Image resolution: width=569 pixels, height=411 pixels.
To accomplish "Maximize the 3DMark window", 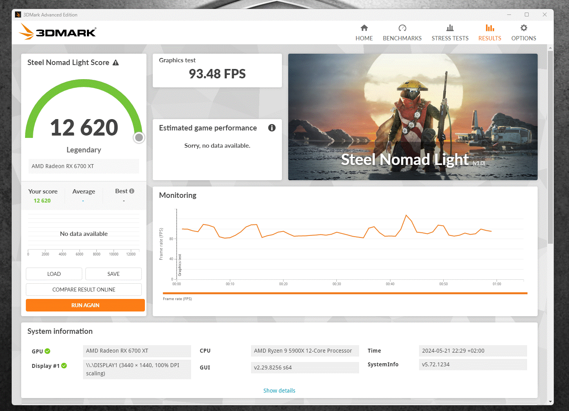I will click(x=527, y=14).
